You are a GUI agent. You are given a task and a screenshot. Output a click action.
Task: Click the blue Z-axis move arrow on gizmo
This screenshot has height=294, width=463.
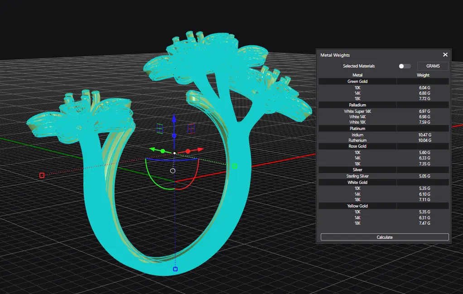click(174, 119)
